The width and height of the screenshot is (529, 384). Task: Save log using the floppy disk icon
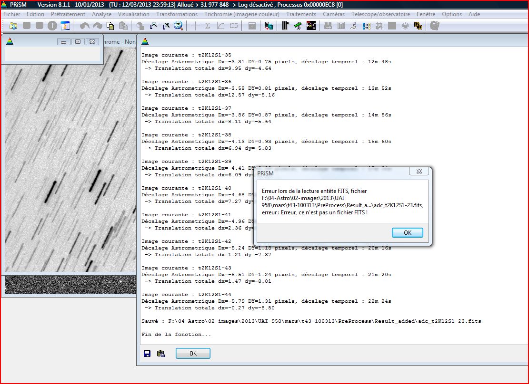click(x=147, y=353)
